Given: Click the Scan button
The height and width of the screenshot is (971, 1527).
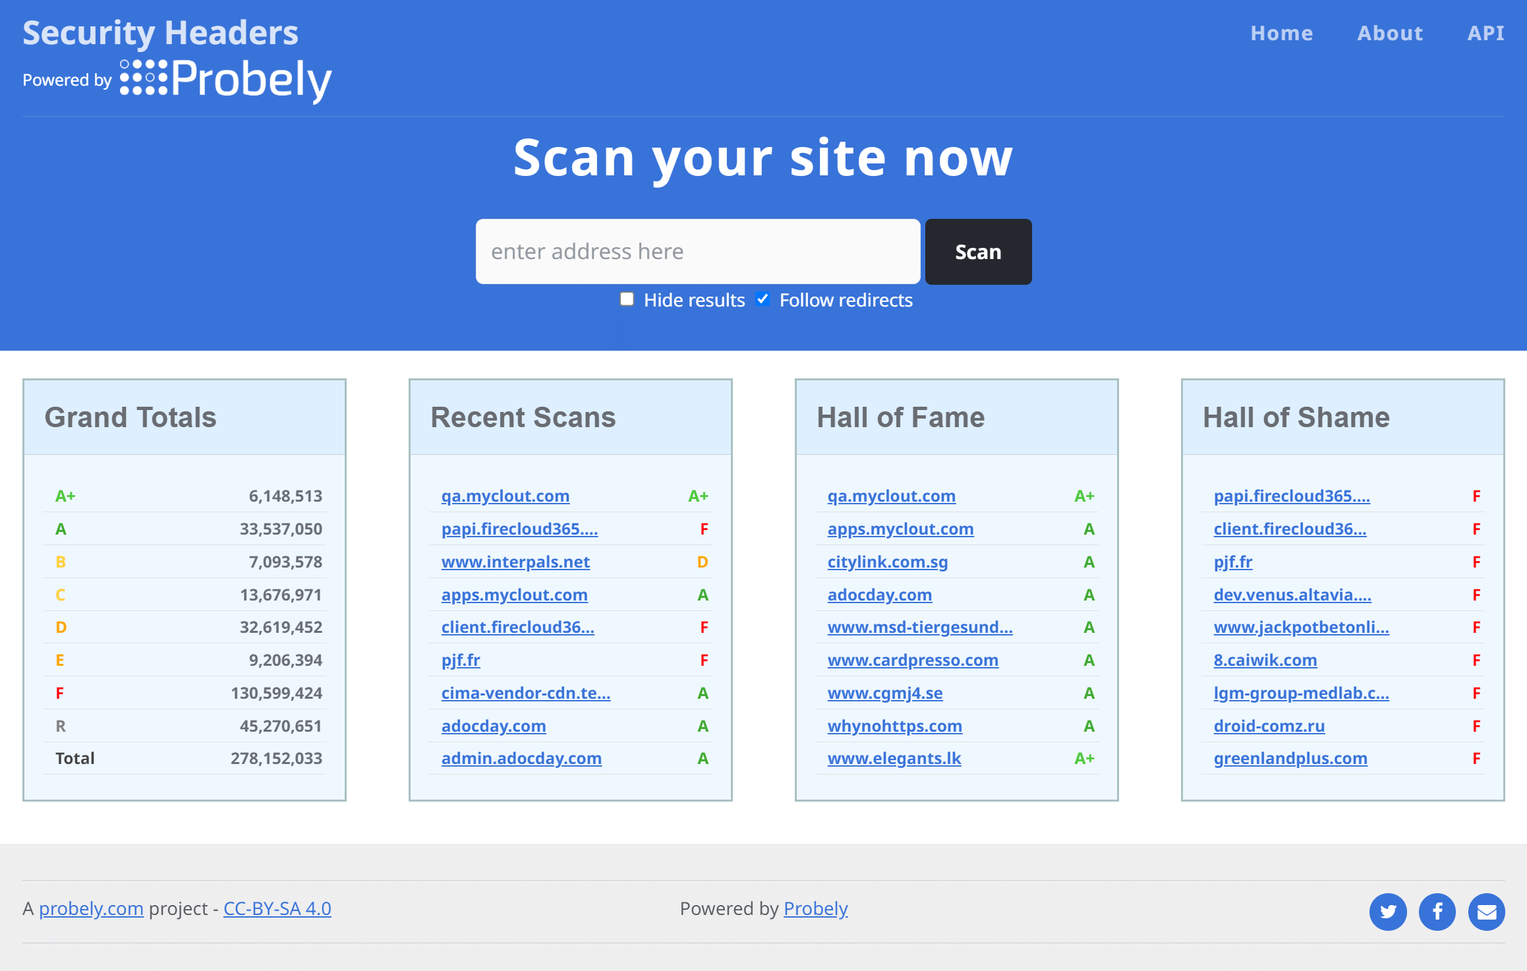Looking at the screenshot, I should pos(977,250).
